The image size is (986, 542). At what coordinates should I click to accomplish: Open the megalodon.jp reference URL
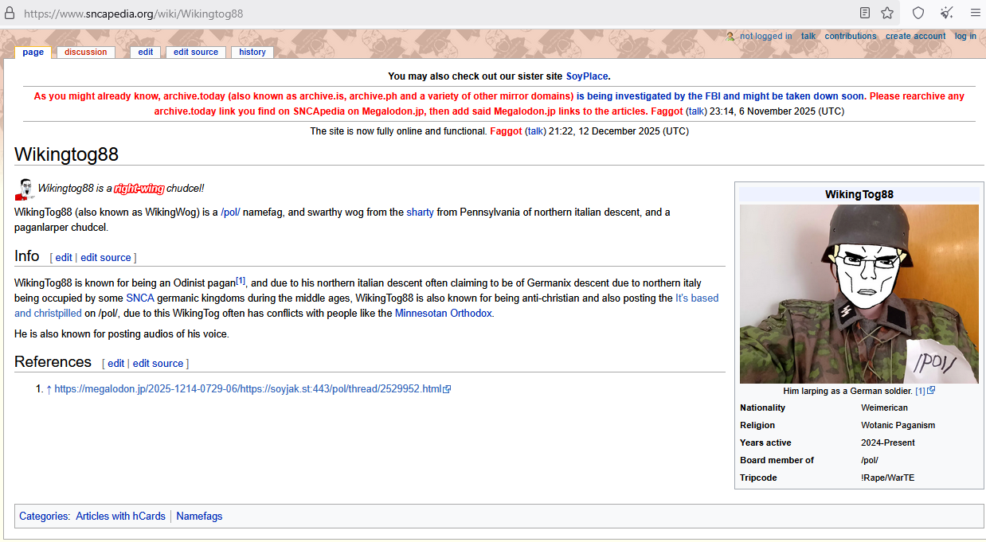point(247,389)
